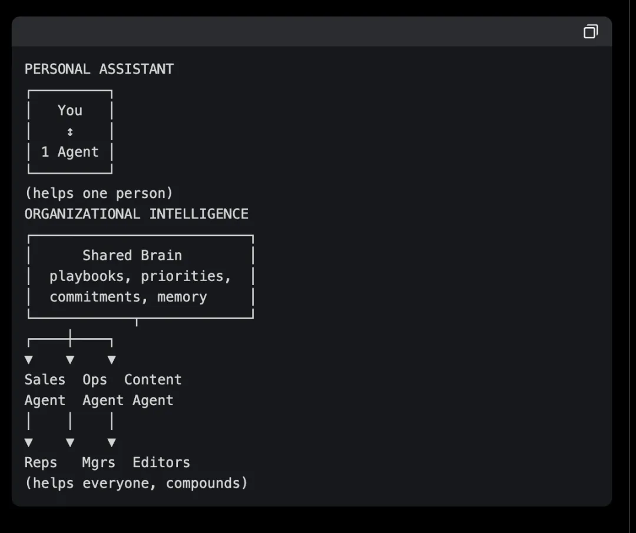Image resolution: width=636 pixels, height=533 pixels.
Task: Click the Editors label
Action: 161,463
